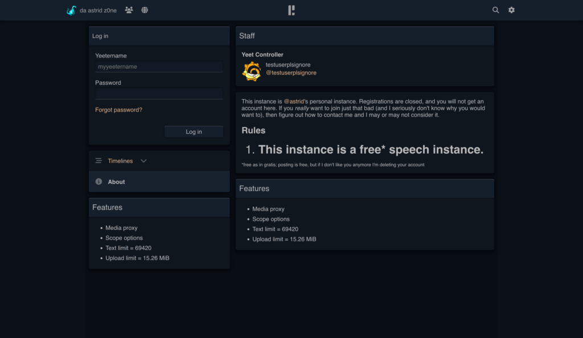Click the @testuserplsignore handle link
The width and height of the screenshot is (583, 338).
pos(291,73)
